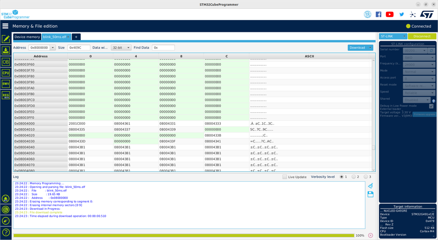Click the memory table scrollbar thumb
438x240 pixels.
click(x=373, y=148)
